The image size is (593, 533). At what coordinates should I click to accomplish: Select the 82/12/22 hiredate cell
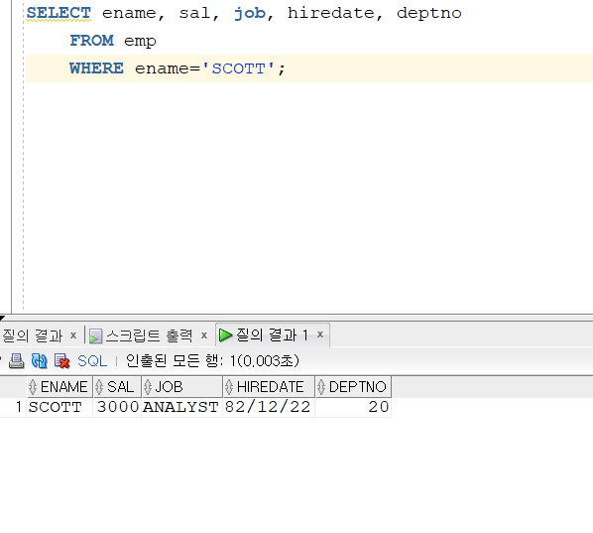(269, 407)
